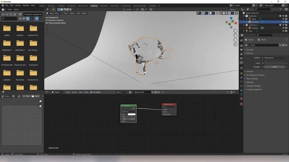The height and width of the screenshot is (162, 289).
Task: Select wireframe viewport shading mode
Action: pos(221,13)
